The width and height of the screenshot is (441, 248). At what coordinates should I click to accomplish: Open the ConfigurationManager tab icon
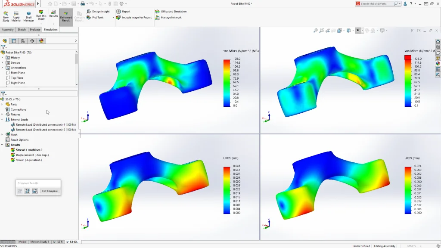23,41
